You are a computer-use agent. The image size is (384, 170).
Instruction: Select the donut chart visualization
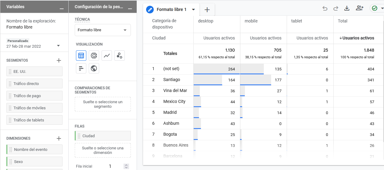point(94,56)
